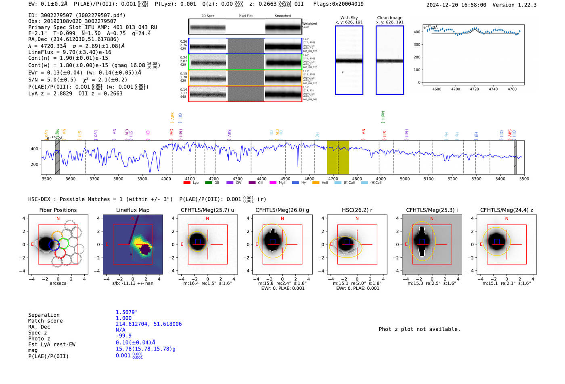
Task: Click the (H)CaII legend swatch
Action: [364, 183]
